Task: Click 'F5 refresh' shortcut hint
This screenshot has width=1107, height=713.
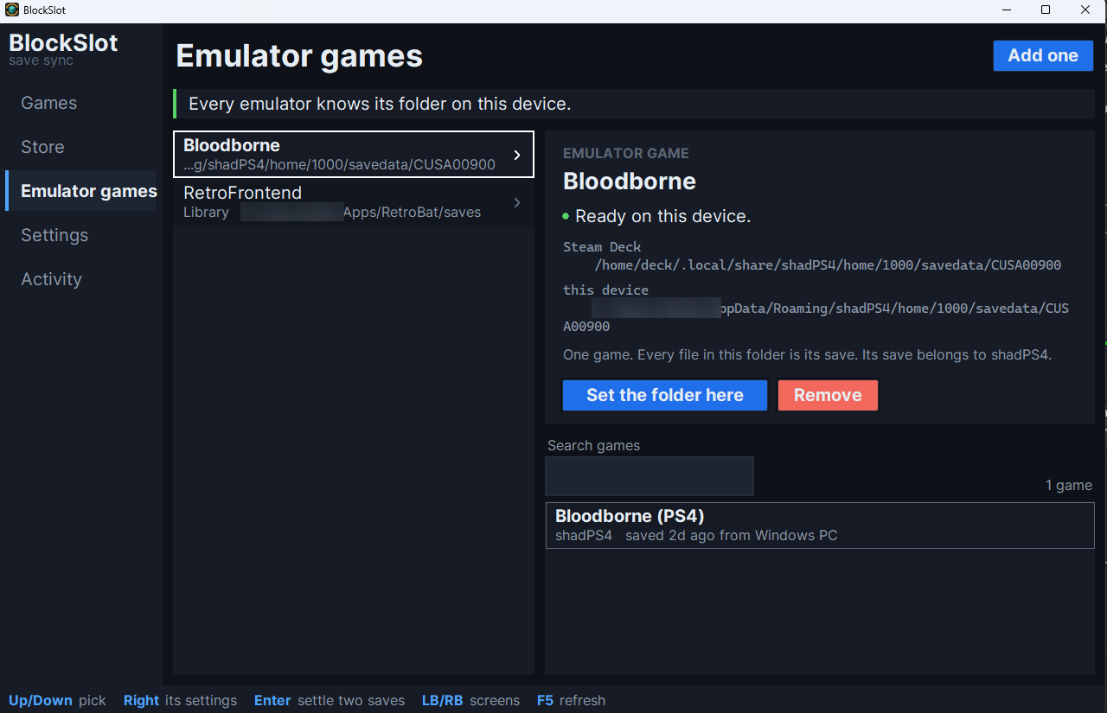Action: (571, 700)
